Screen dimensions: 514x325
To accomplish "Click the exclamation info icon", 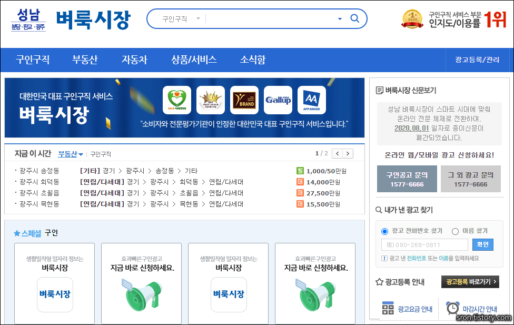I will coord(384,259).
